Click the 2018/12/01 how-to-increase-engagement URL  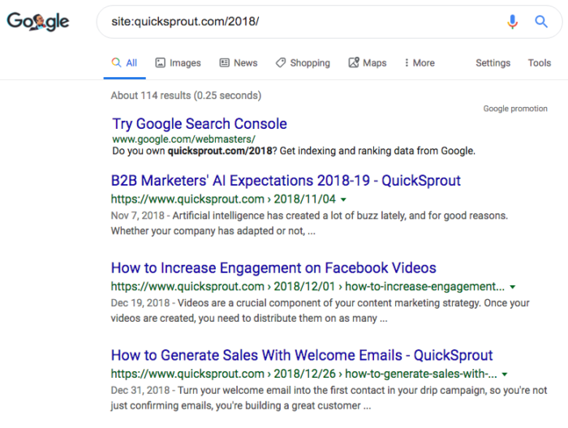click(x=308, y=286)
